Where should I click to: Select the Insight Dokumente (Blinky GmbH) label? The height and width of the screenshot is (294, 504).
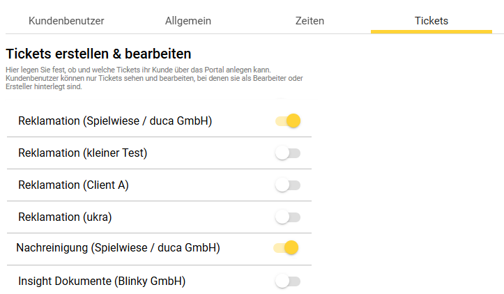tap(102, 281)
